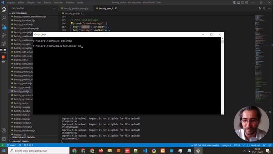
Task: Show hidden system tray icons
Action: click(x=244, y=151)
